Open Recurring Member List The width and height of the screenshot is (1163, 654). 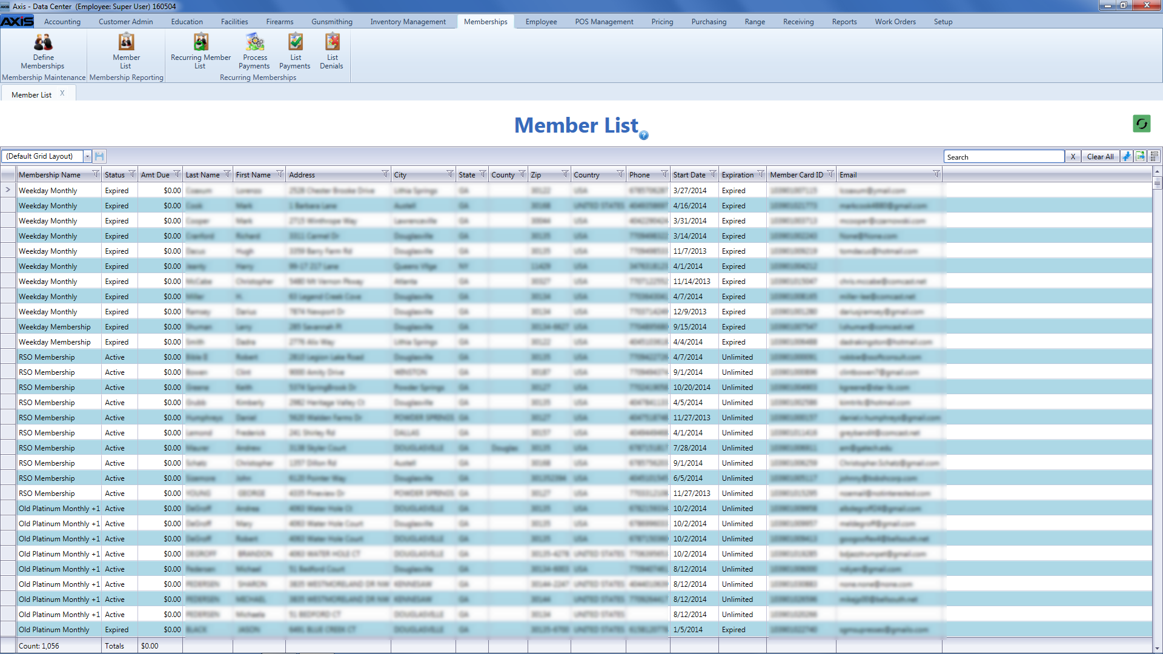[200, 51]
